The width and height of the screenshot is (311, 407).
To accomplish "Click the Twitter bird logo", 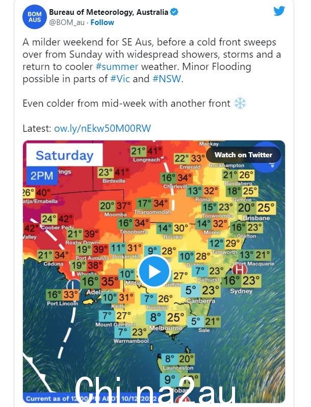I will (x=279, y=11).
